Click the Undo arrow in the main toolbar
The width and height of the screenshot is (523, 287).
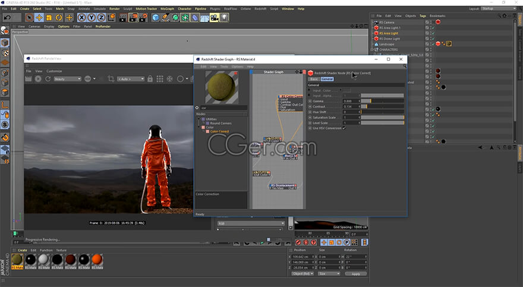point(7,17)
